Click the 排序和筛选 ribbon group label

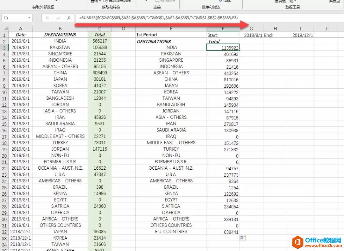tap(211, 7)
